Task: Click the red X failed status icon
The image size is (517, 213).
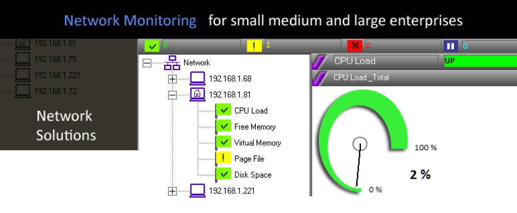Action: pos(355,46)
